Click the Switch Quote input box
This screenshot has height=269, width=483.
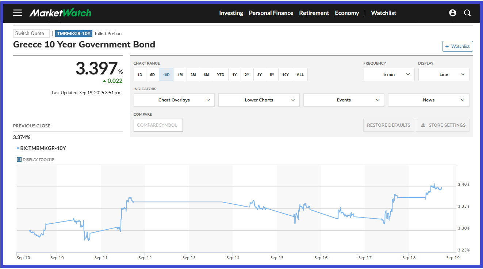31,34
